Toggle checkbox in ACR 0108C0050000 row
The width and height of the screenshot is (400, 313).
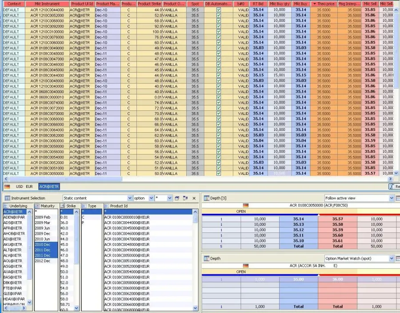(219, 173)
